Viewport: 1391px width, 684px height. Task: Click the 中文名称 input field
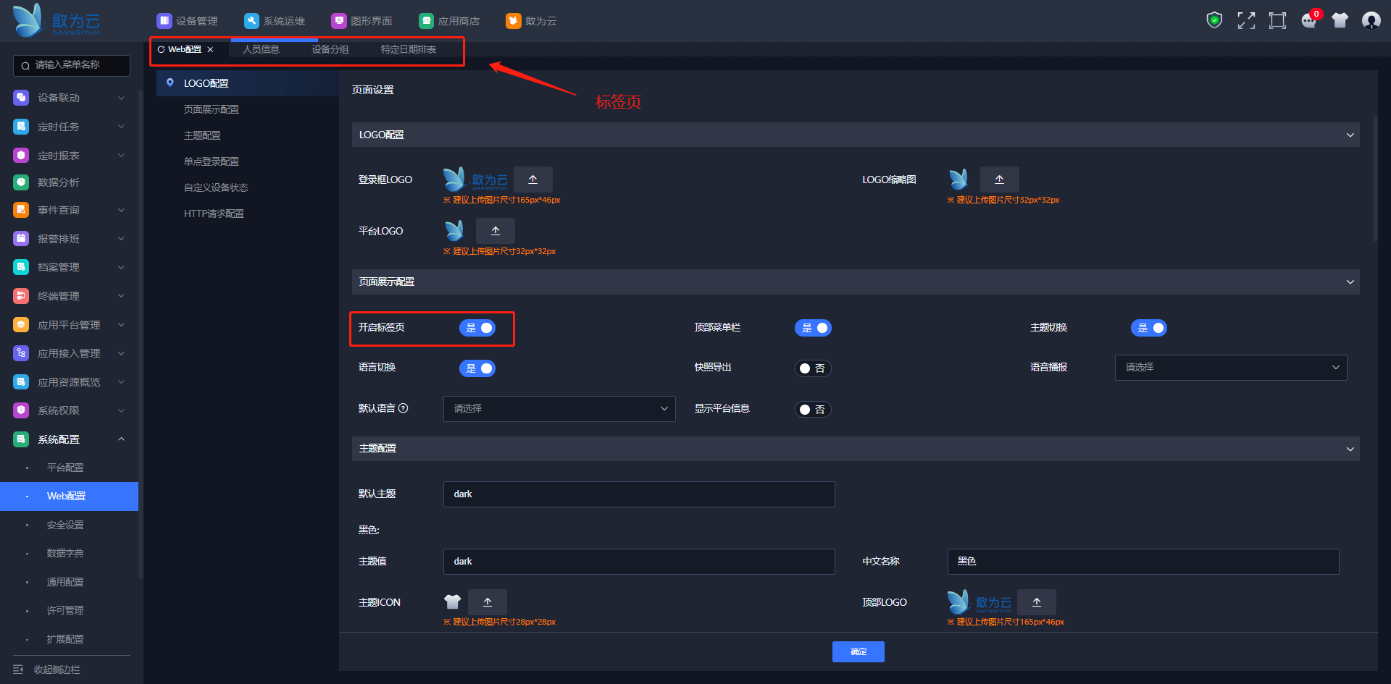[x=1143, y=562]
